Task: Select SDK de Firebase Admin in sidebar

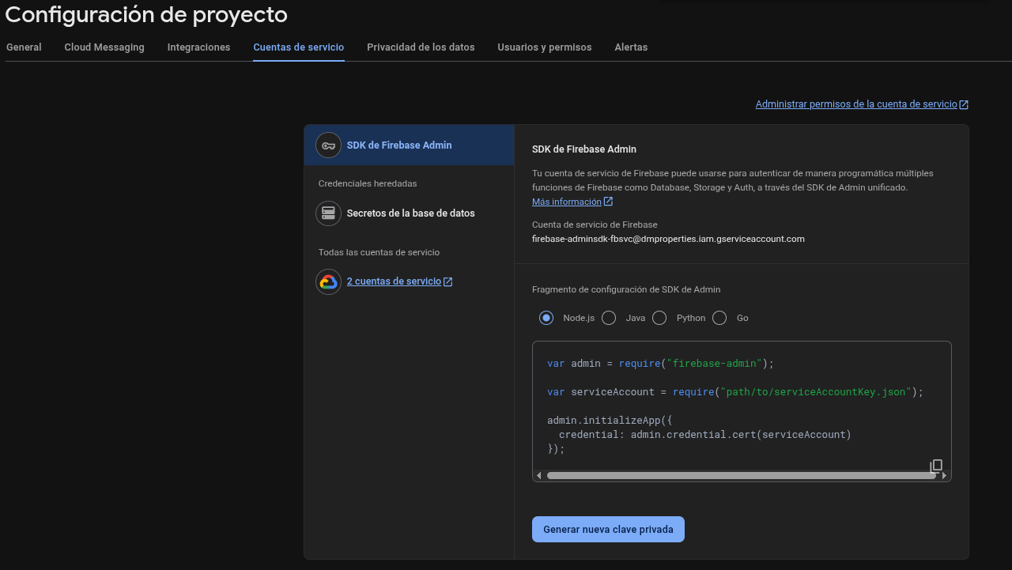Action: (410, 145)
